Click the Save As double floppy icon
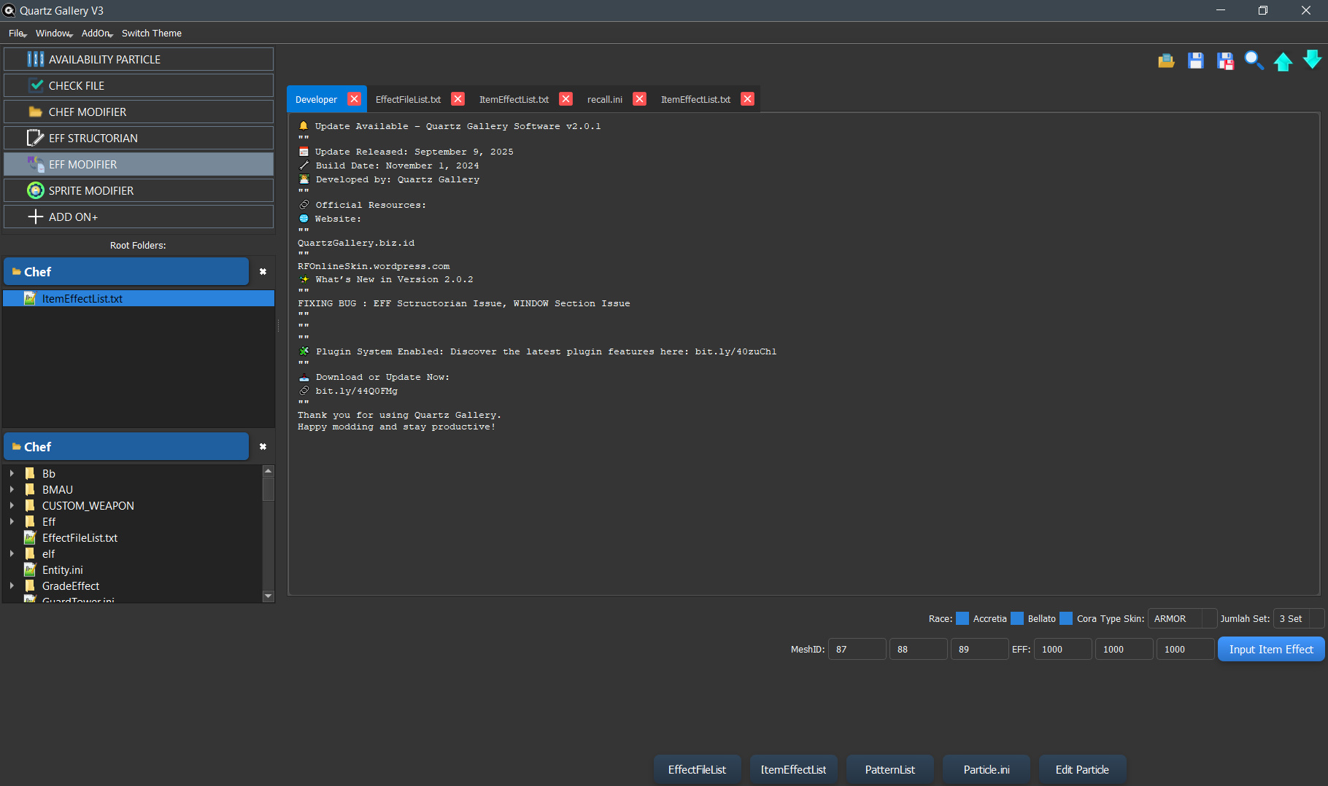The height and width of the screenshot is (786, 1328). (x=1225, y=61)
